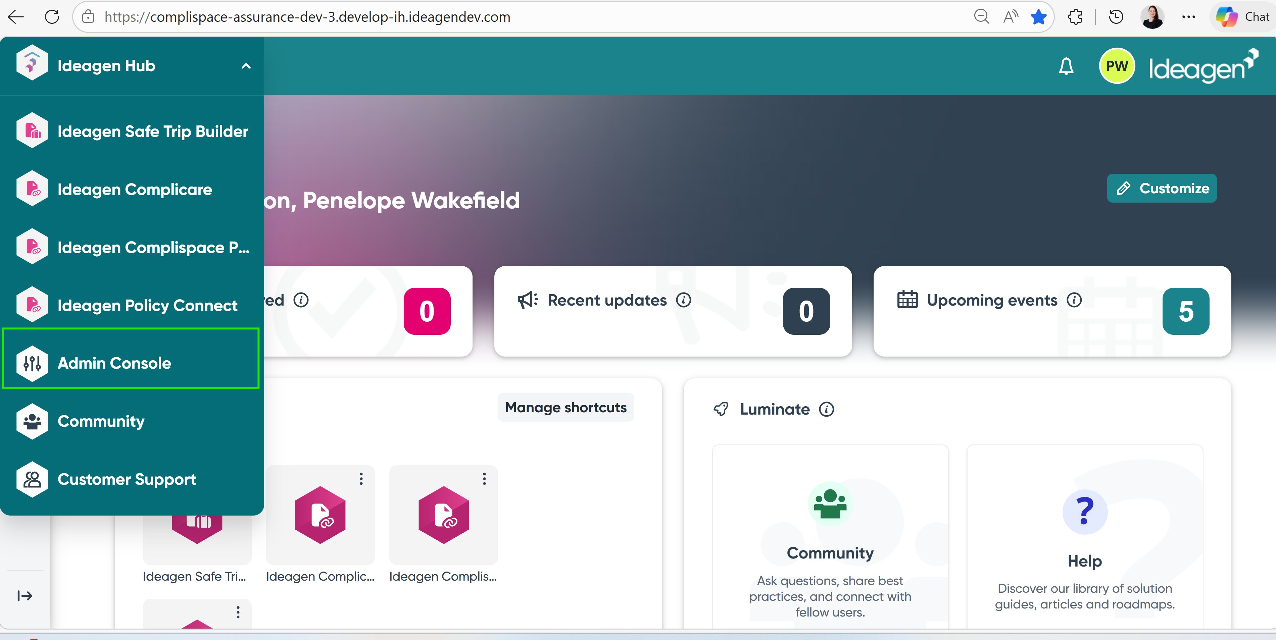This screenshot has width=1276, height=640.
Task: Click the Admin Console sliders icon
Action: point(32,363)
